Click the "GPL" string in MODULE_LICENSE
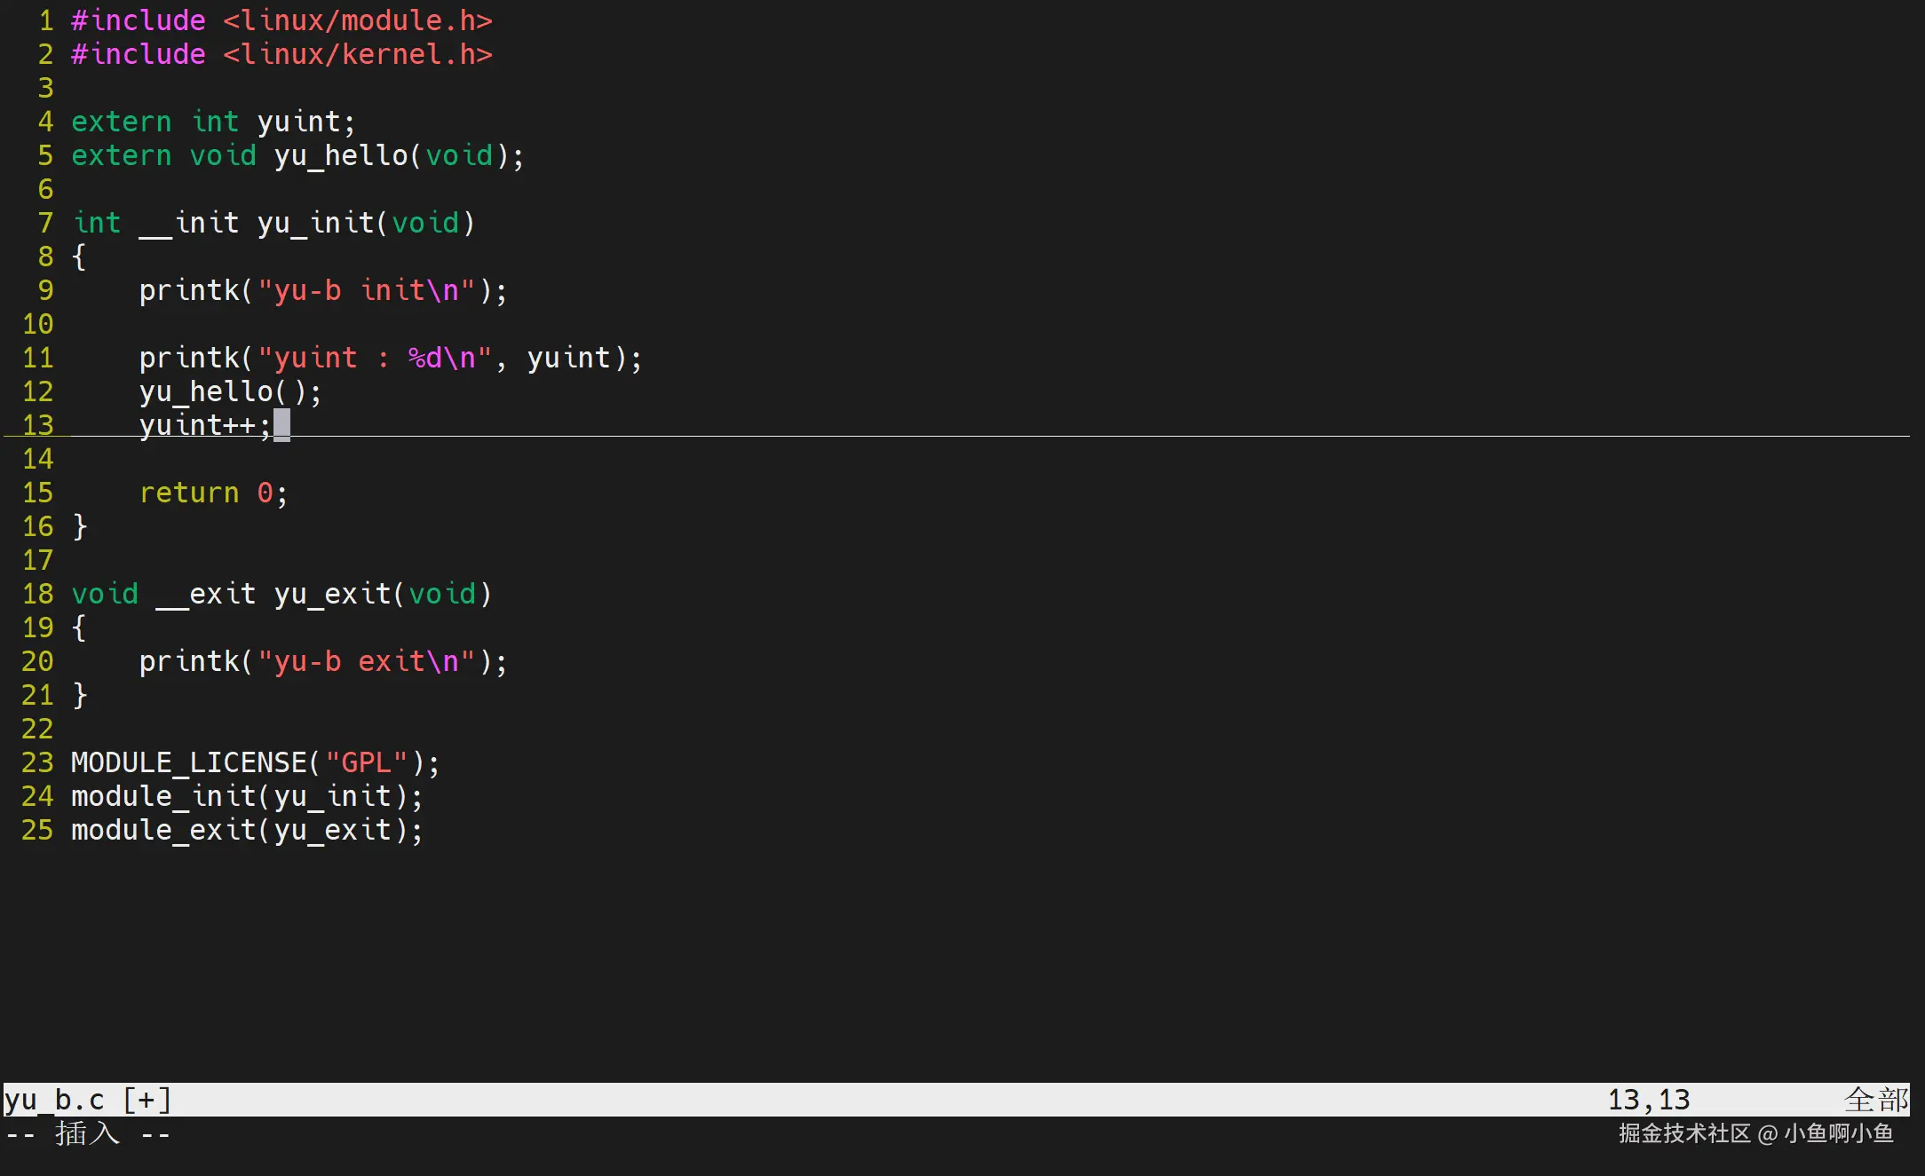 [x=366, y=762]
